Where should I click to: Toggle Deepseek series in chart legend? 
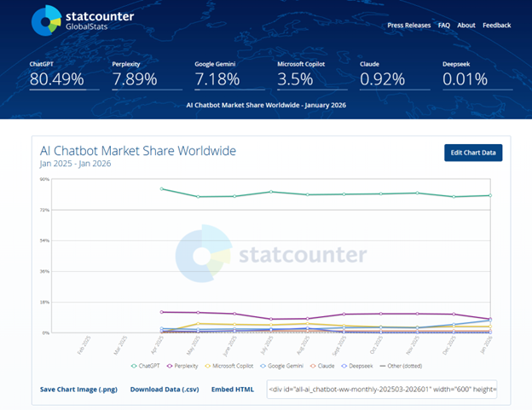[x=357, y=366]
